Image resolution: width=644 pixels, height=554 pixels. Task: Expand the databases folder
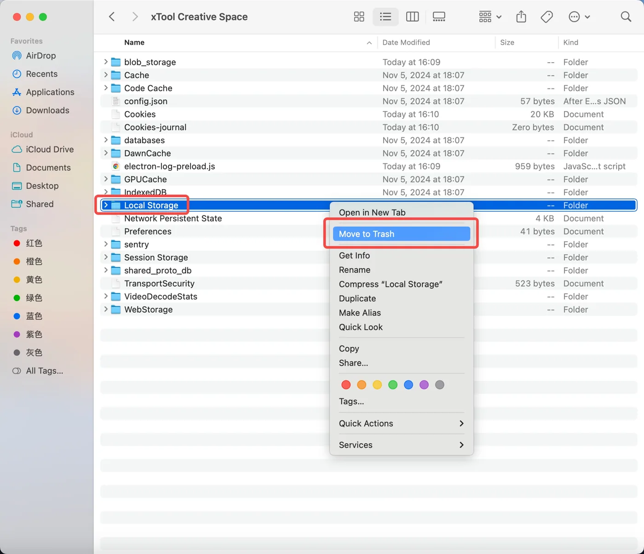106,140
